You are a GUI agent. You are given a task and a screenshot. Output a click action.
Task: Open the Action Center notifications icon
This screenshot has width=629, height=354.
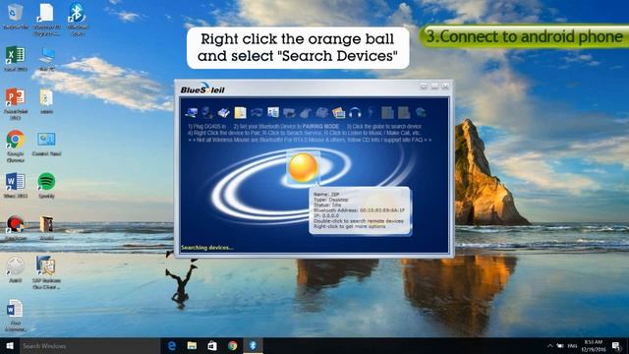(x=616, y=345)
